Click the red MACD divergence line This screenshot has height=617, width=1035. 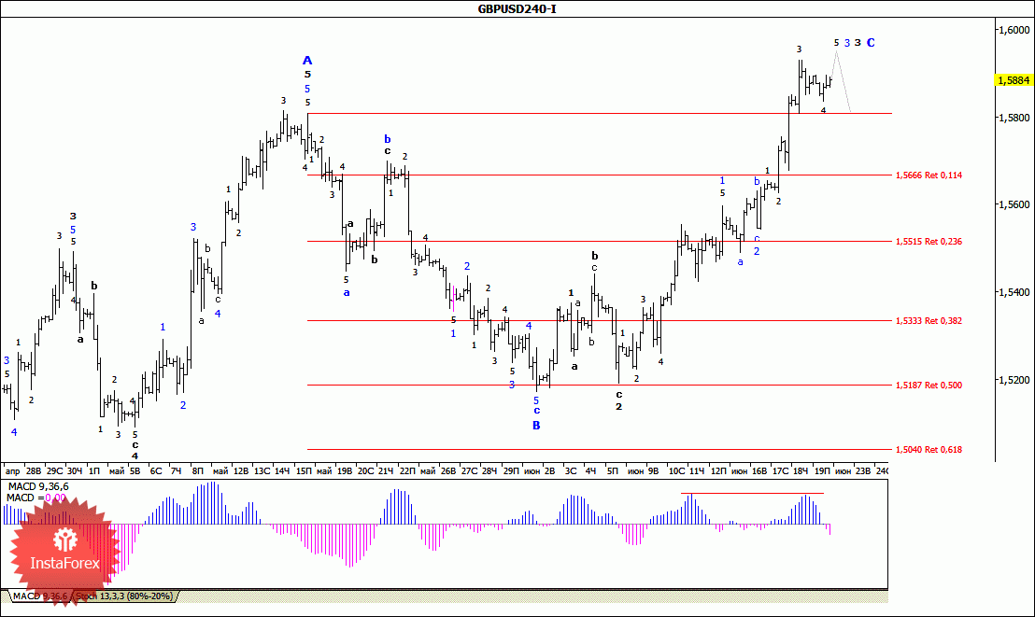(753, 493)
